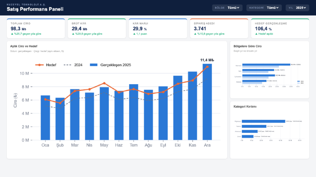316x177 pixels.
Task: Click the 'Ciro (₺)' y-axis title
Action: pos(15,100)
